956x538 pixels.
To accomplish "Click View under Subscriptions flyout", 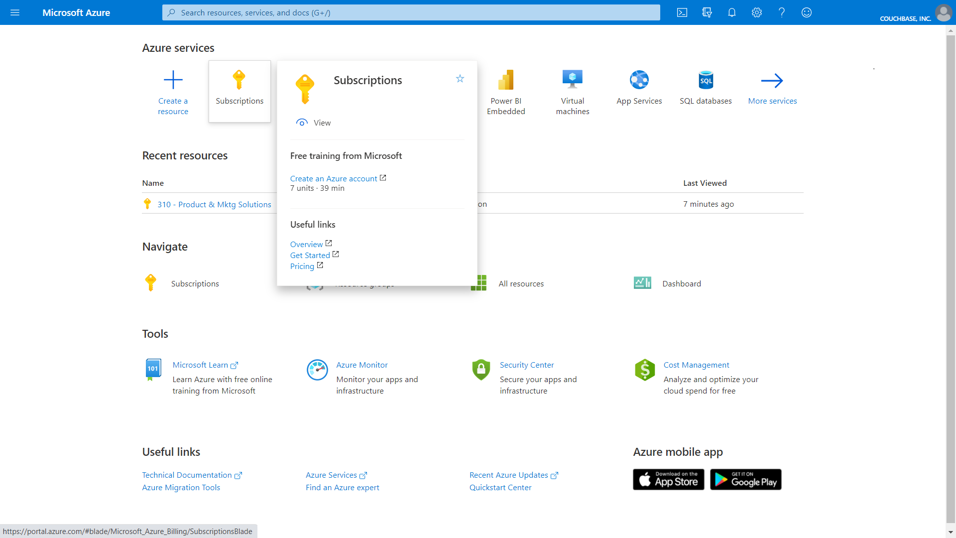I will (x=322, y=123).
